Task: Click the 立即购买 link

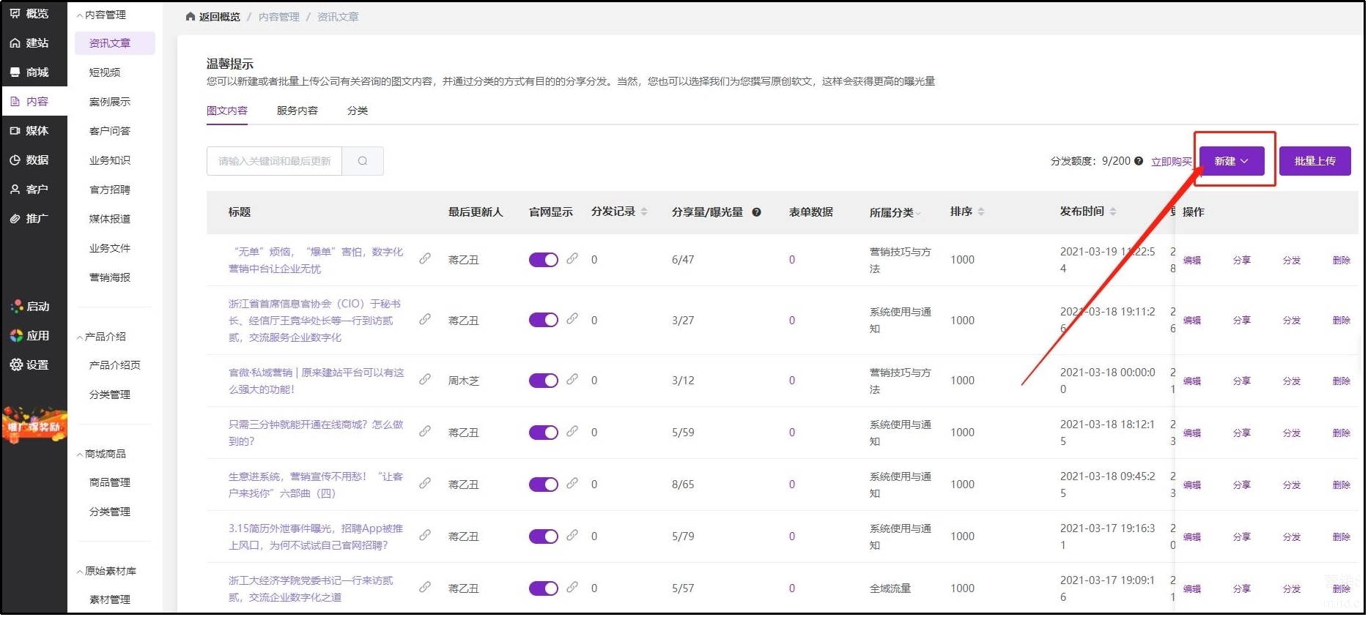Action: pyautogui.click(x=1170, y=162)
